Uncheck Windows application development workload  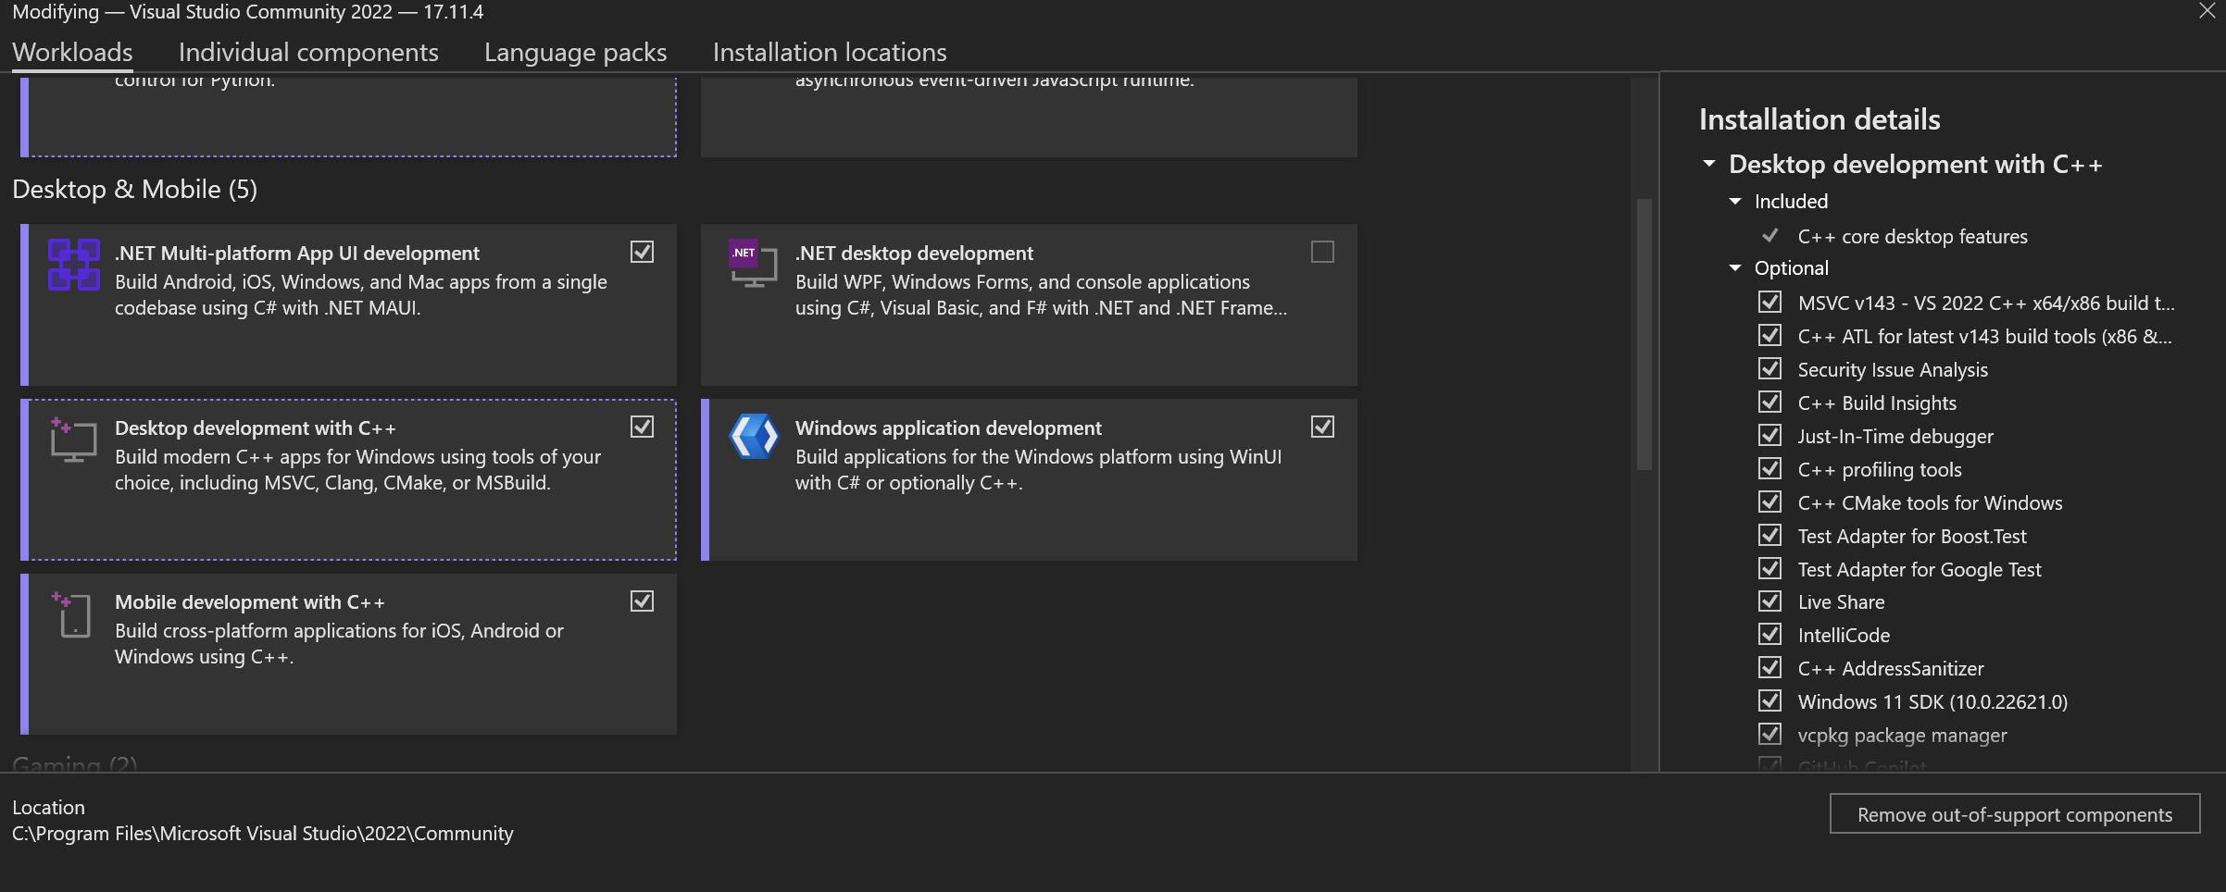[x=1322, y=427]
